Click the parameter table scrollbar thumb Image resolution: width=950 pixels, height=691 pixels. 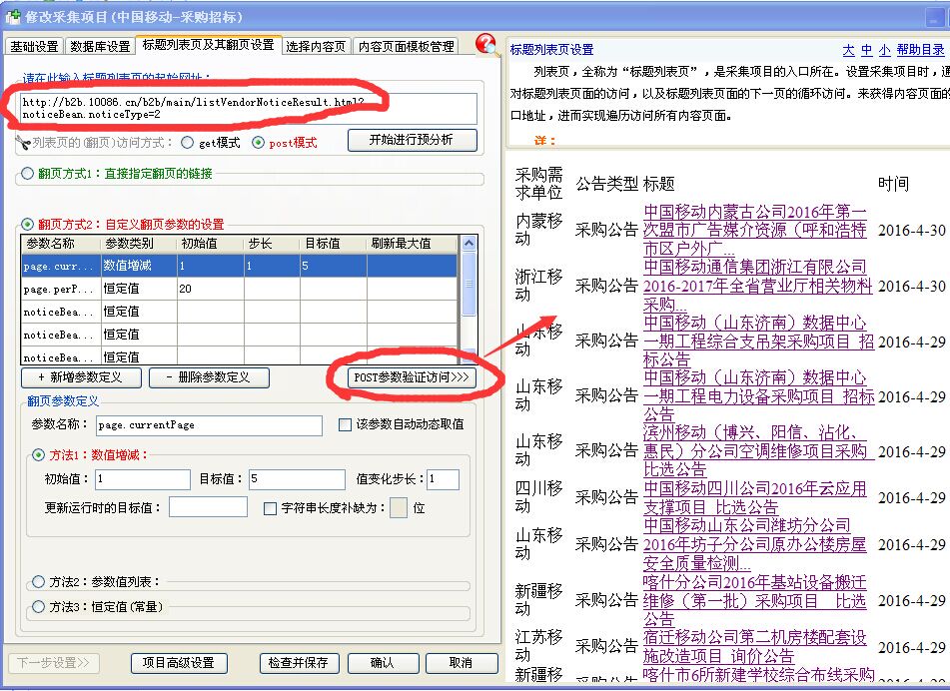click(469, 284)
